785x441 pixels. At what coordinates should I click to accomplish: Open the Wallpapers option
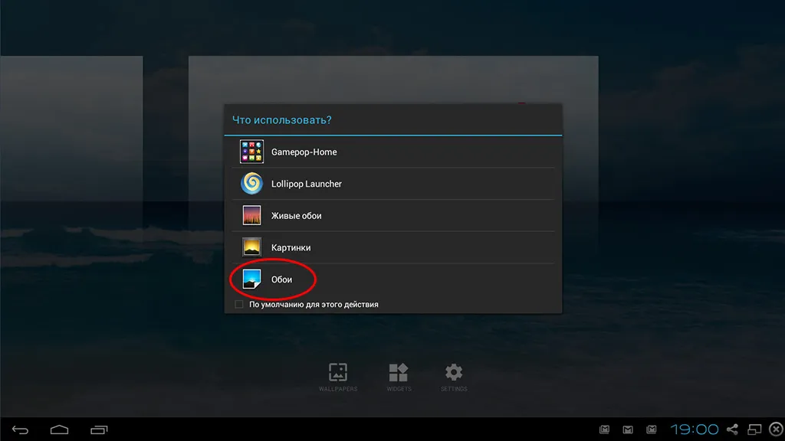(338, 377)
